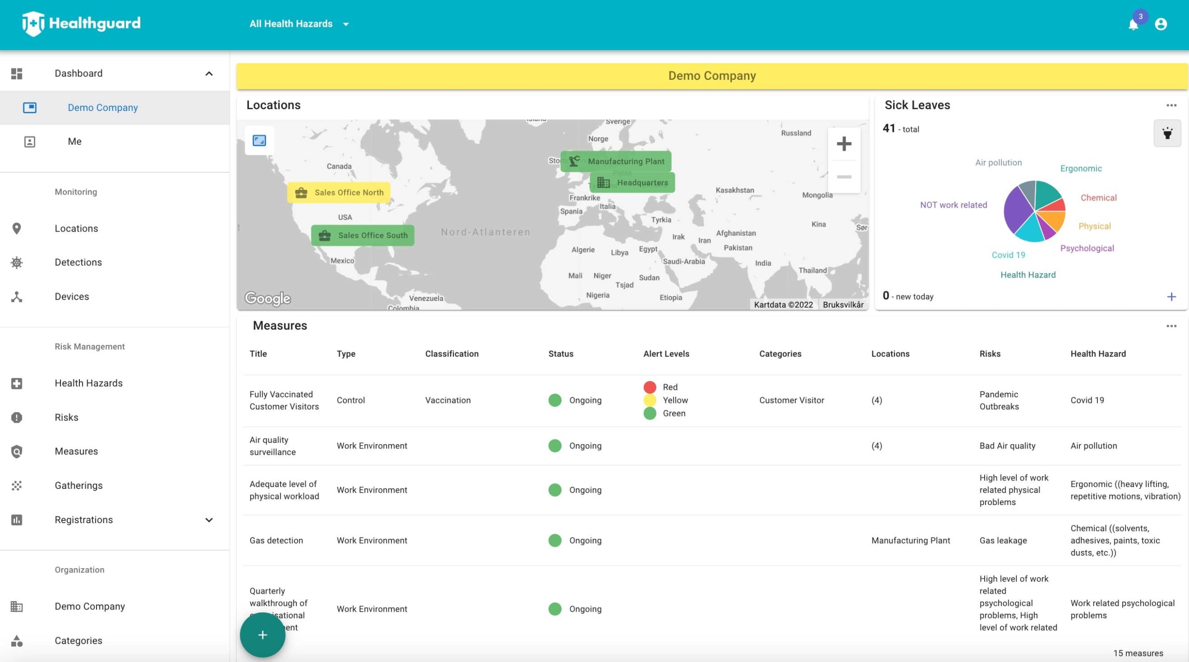Viewport: 1189px width, 662px height.
Task: Click the cyan Covid 19 pie slice
Action: pyautogui.click(x=1030, y=230)
